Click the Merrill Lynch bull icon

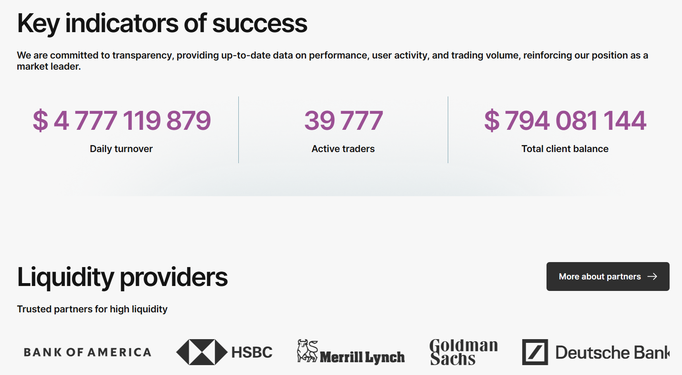(x=307, y=351)
